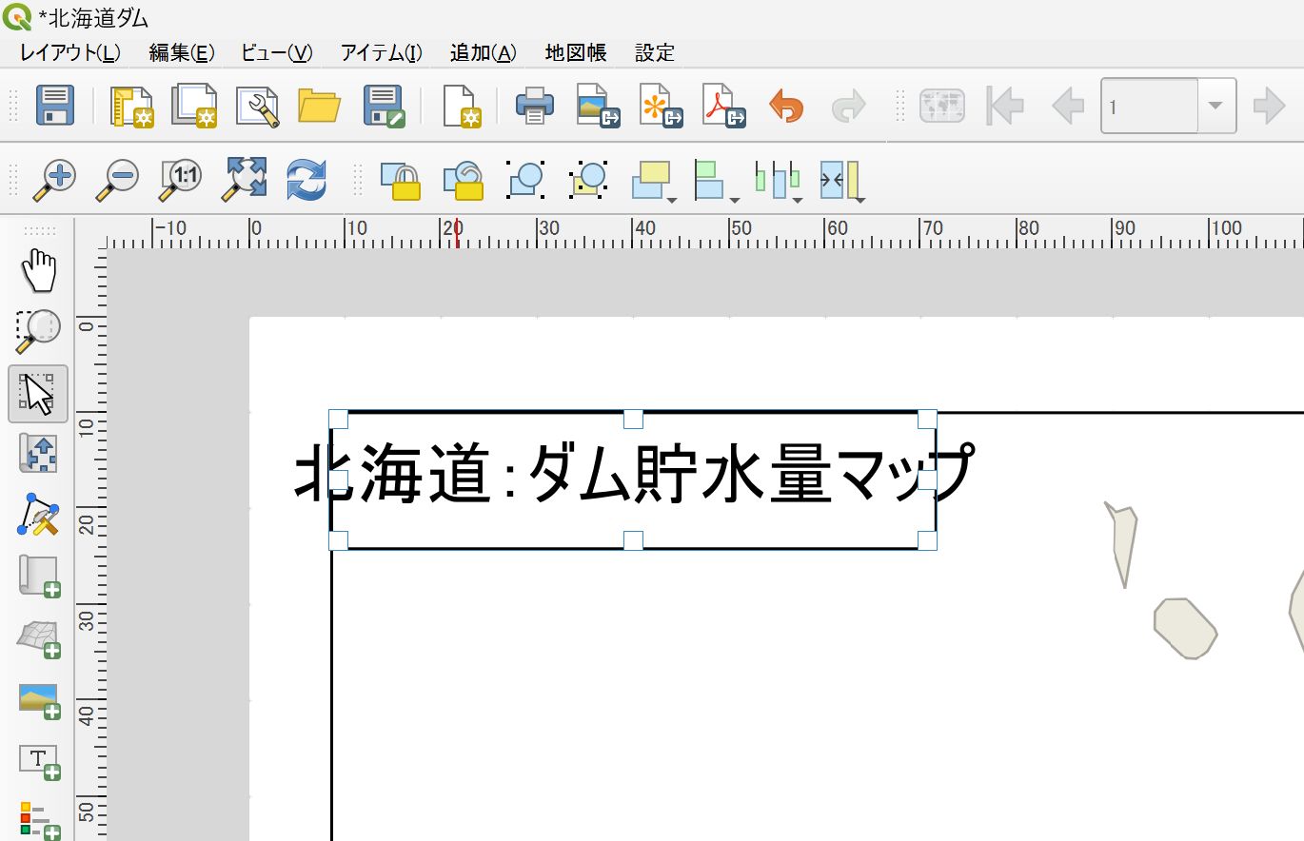The height and width of the screenshot is (841, 1304).
Task: Duplicate the current layout
Action: (x=194, y=106)
